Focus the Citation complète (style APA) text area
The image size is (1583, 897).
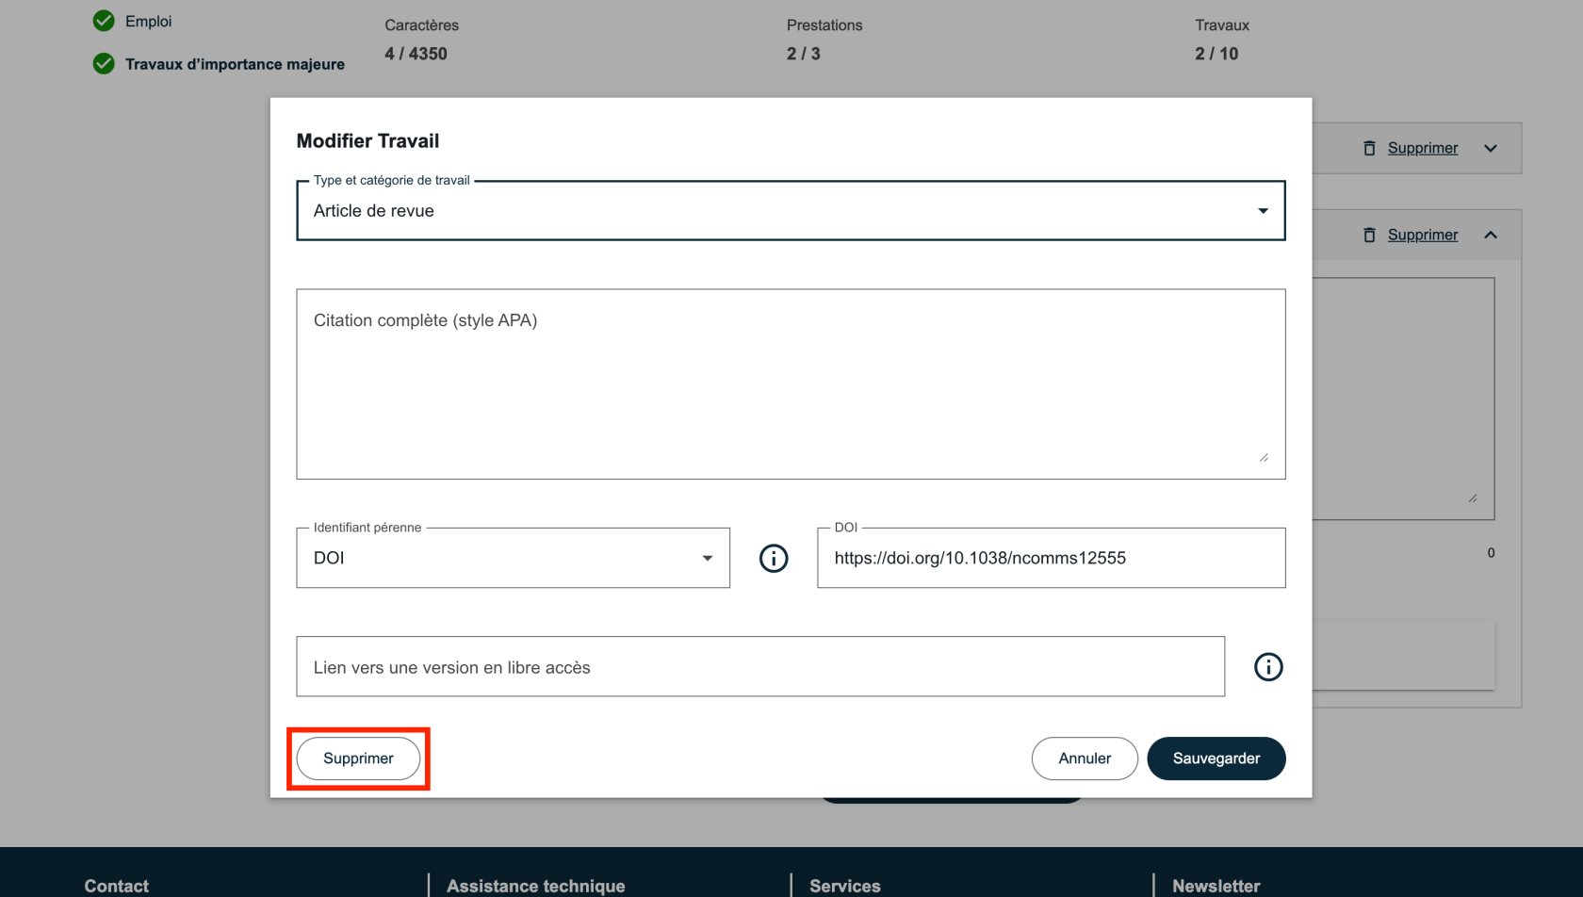790,384
